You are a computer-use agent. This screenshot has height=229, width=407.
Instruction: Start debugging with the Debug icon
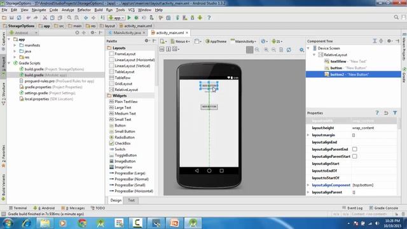[x=136, y=18]
